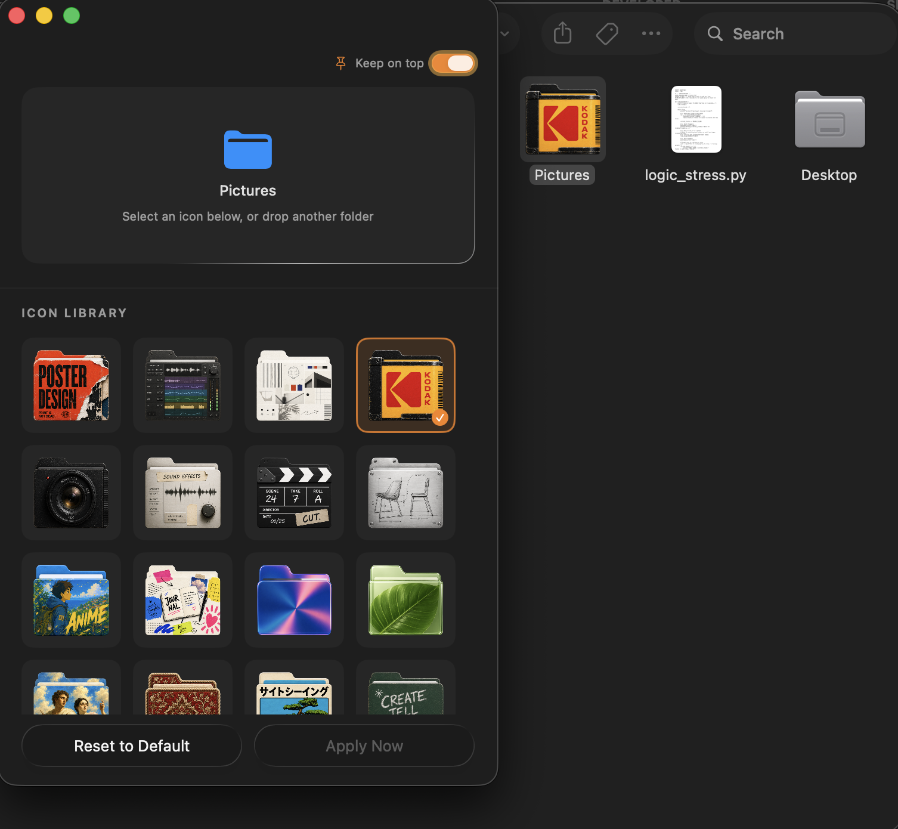Minimize the icon picker with yellow button
Viewport: 898px width, 829px height.
44,16
